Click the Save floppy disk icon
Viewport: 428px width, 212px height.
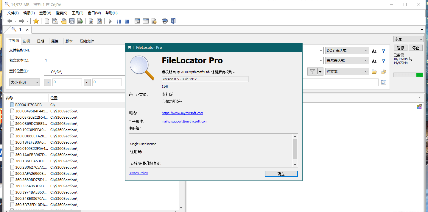coord(72,21)
